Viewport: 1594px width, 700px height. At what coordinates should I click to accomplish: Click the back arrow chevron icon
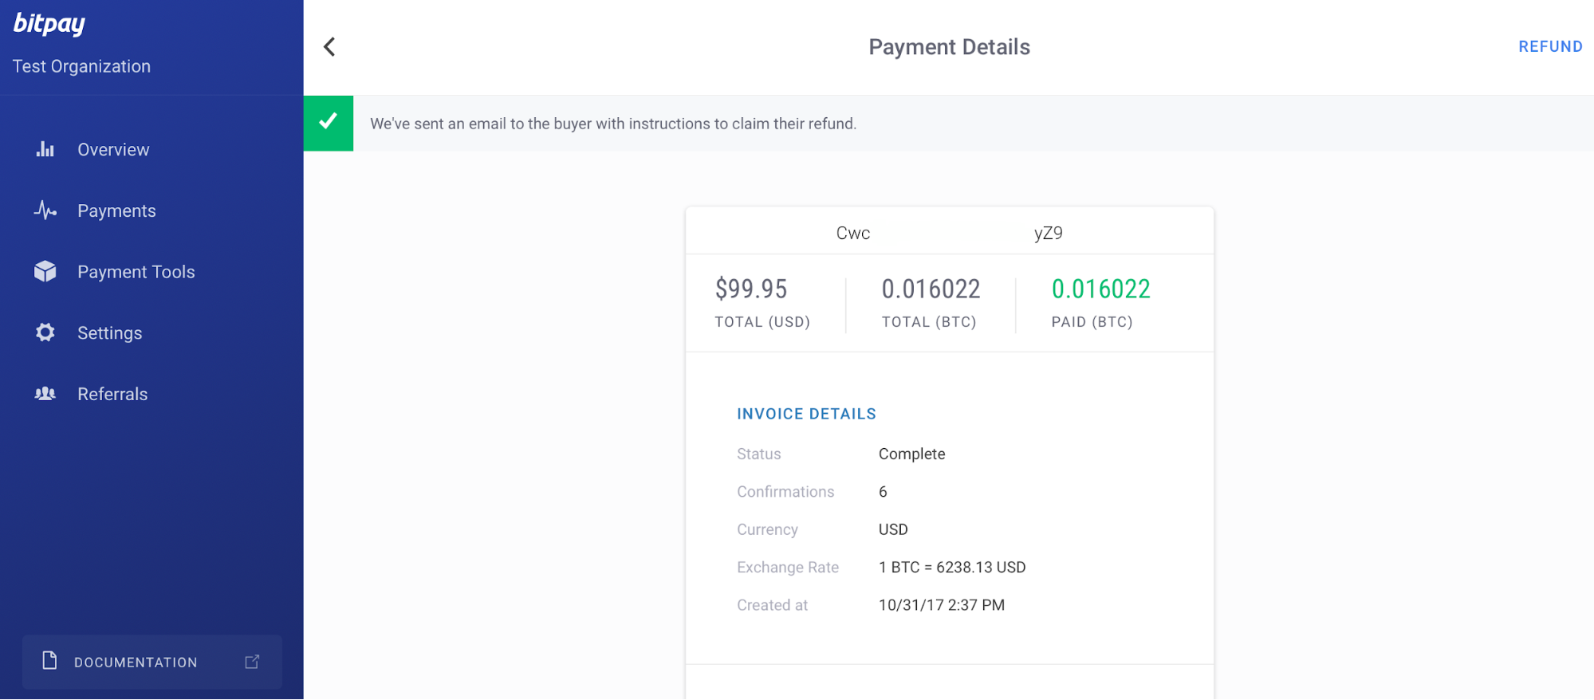click(329, 47)
